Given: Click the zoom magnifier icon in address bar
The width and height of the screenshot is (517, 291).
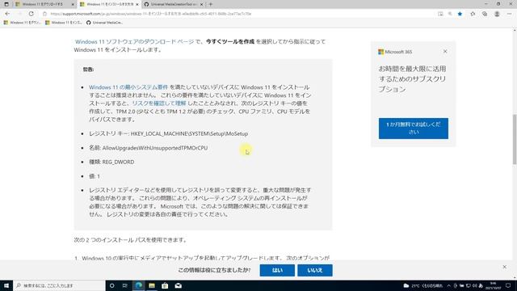Looking at the screenshot, I should pyautogui.click(x=450, y=14).
